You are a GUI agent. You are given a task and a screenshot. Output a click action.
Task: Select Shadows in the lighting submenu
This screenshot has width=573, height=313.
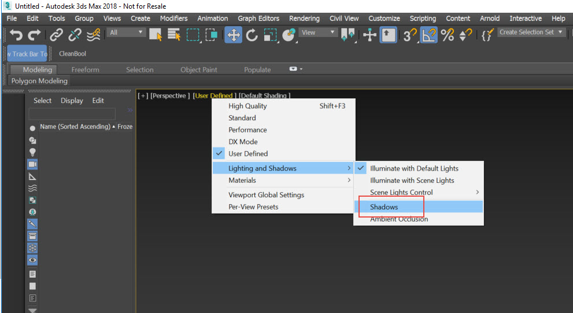click(x=384, y=207)
